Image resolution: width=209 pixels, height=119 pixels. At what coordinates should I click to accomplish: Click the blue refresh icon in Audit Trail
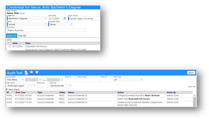(x=37, y=72)
